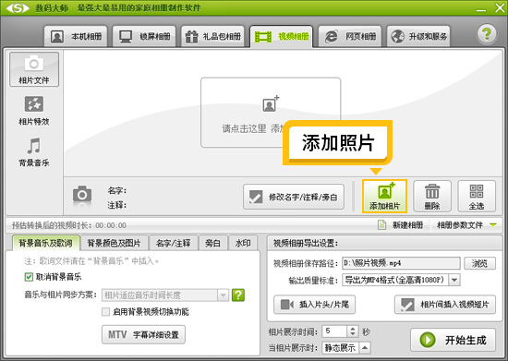Switch to the 锁屏相册 tab
This screenshot has height=361, width=508.
coord(144,37)
